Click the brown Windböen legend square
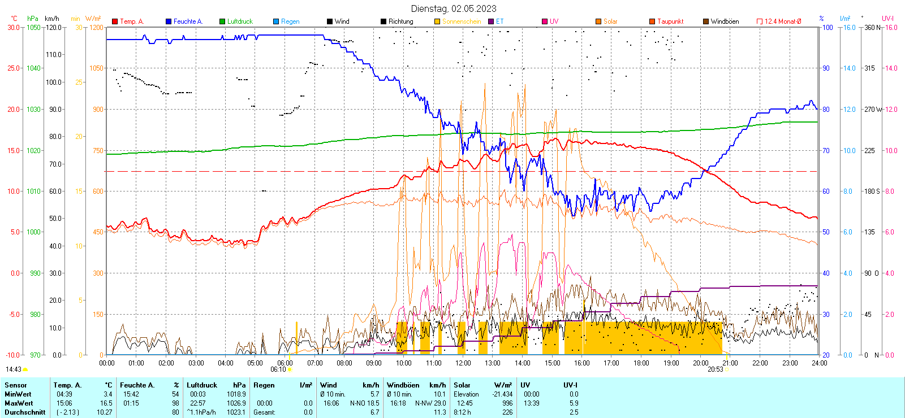The width and height of the screenshot is (905, 418). [x=706, y=21]
